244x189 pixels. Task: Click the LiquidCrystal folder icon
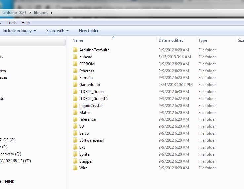(75, 106)
